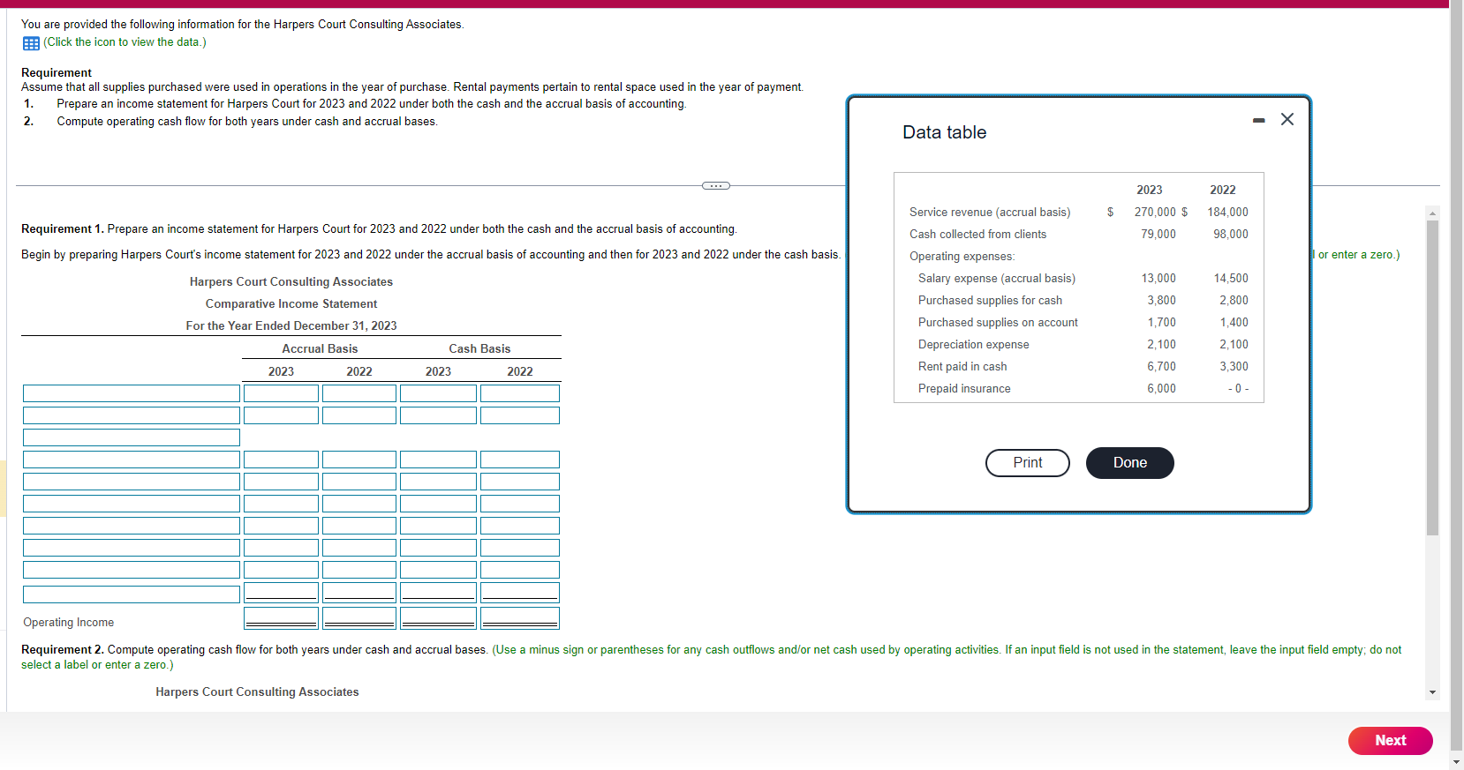Grab the answer area's vertical scrollbar thumb
Screen dimensions: 1464x770
pyautogui.click(x=1432, y=378)
